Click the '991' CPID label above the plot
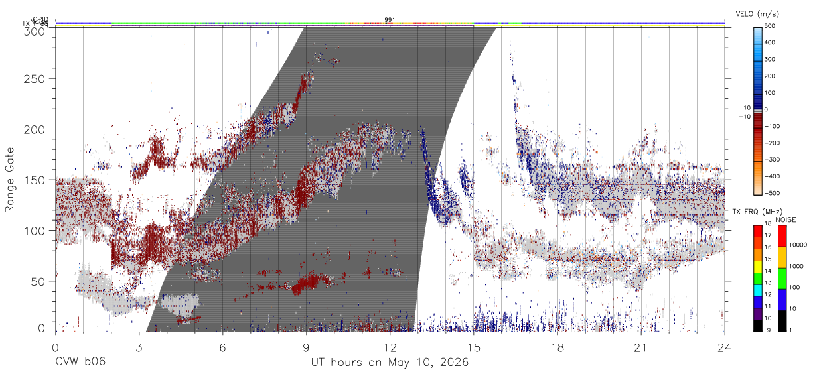The image size is (815, 376). (x=390, y=20)
